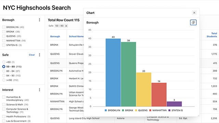Screen dimensions: 219x123
Task: Toggle STATEN IS legend item
Action: click(176, 110)
